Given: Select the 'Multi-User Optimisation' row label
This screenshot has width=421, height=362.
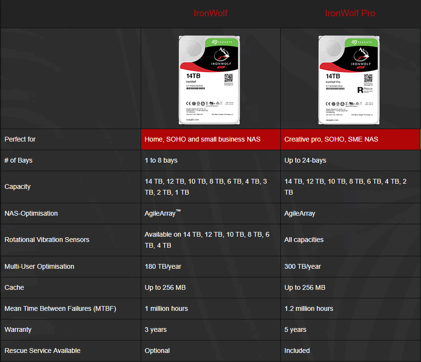Looking at the screenshot, I should click(x=39, y=266).
